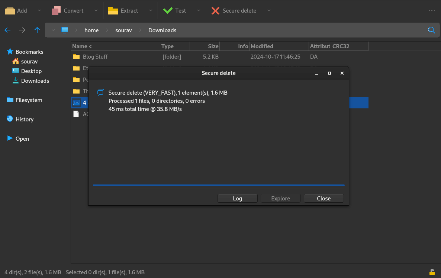This screenshot has width=441, height=278.
Task: Click the Add archive toolbar icon
Action: (10, 11)
